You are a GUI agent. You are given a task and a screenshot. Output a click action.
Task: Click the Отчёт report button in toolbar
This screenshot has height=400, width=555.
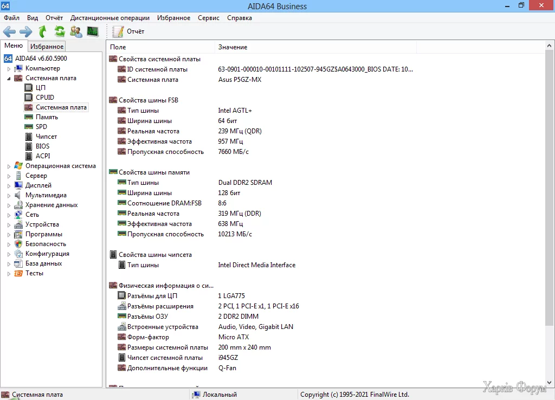128,31
